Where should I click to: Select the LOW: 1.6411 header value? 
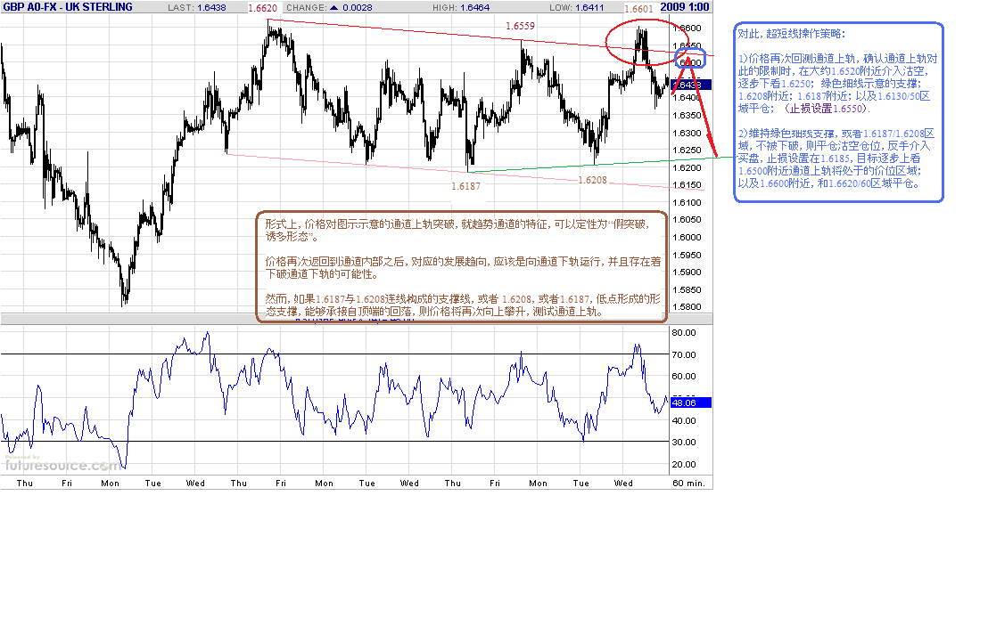(x=576, y=7)
